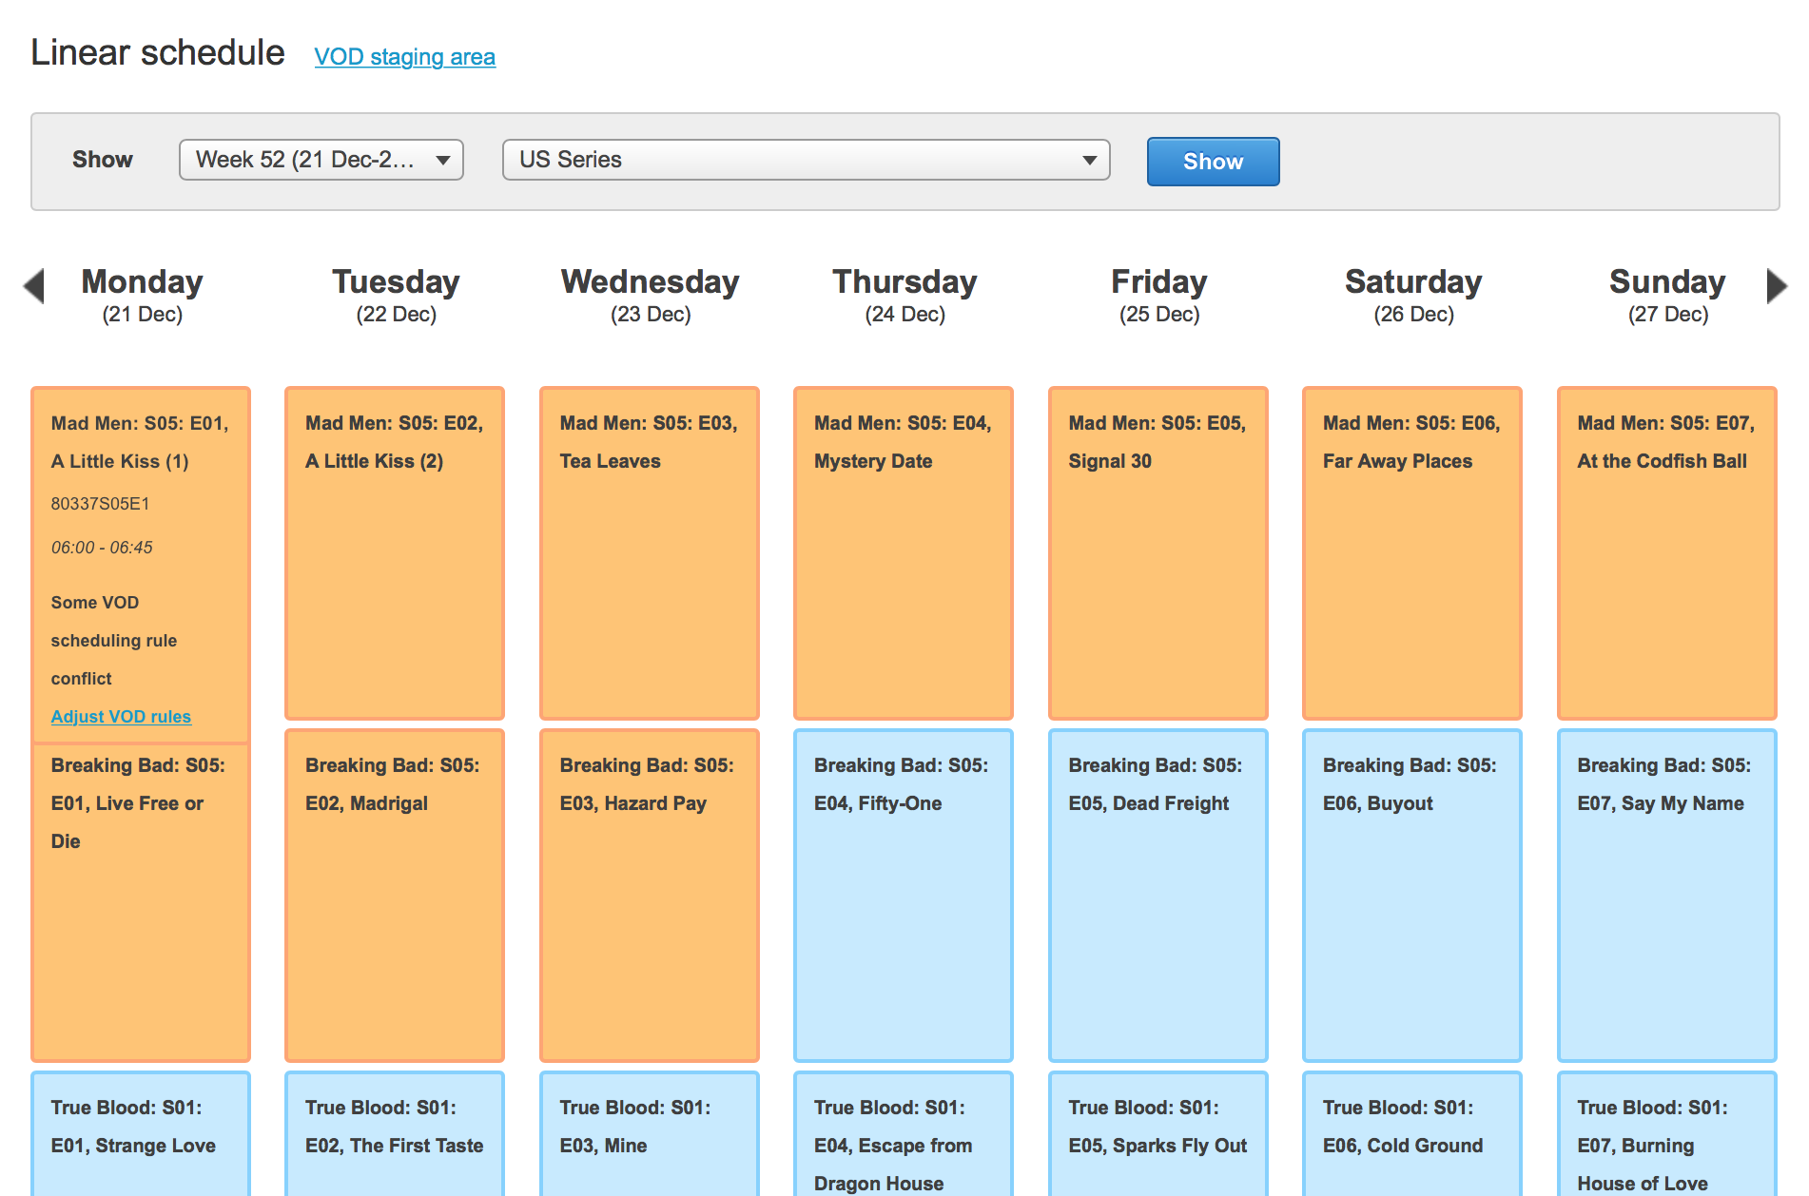Select Breaking Bad E07 Say My Name block
This screenshot has height=1196, width=1809.
pos(1666,895)
